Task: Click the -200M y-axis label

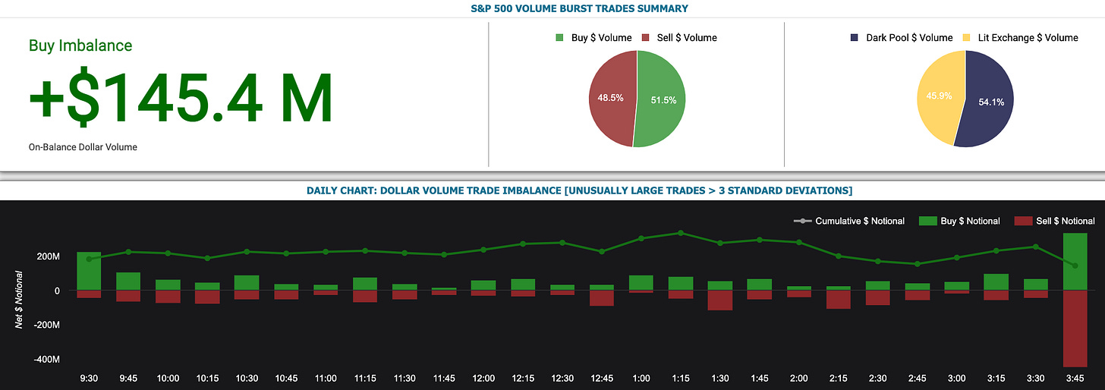Action: pyautogui.click(x=46, y=325)
